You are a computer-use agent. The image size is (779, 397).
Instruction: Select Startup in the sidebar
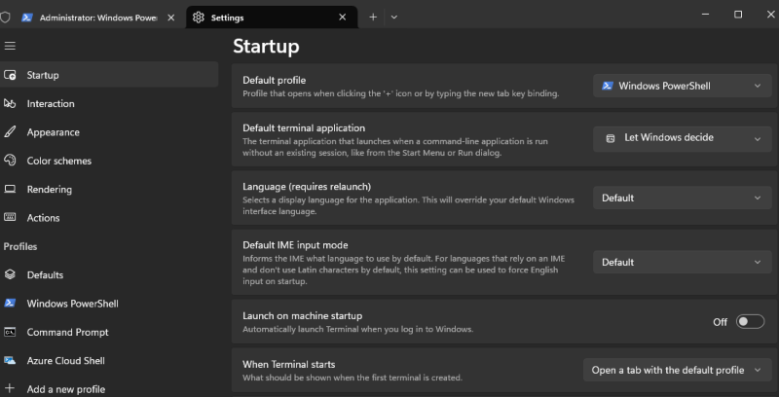109,75
